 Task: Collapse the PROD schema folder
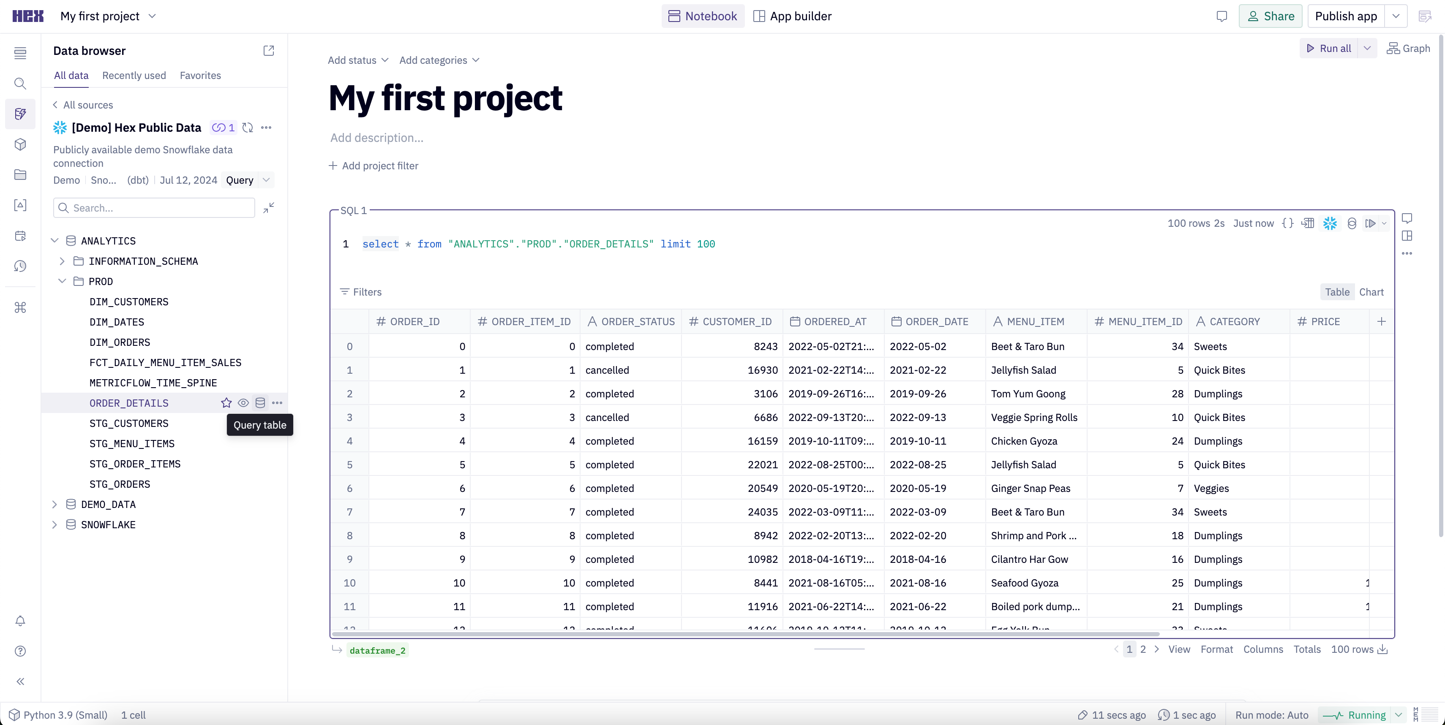point(62,281)
